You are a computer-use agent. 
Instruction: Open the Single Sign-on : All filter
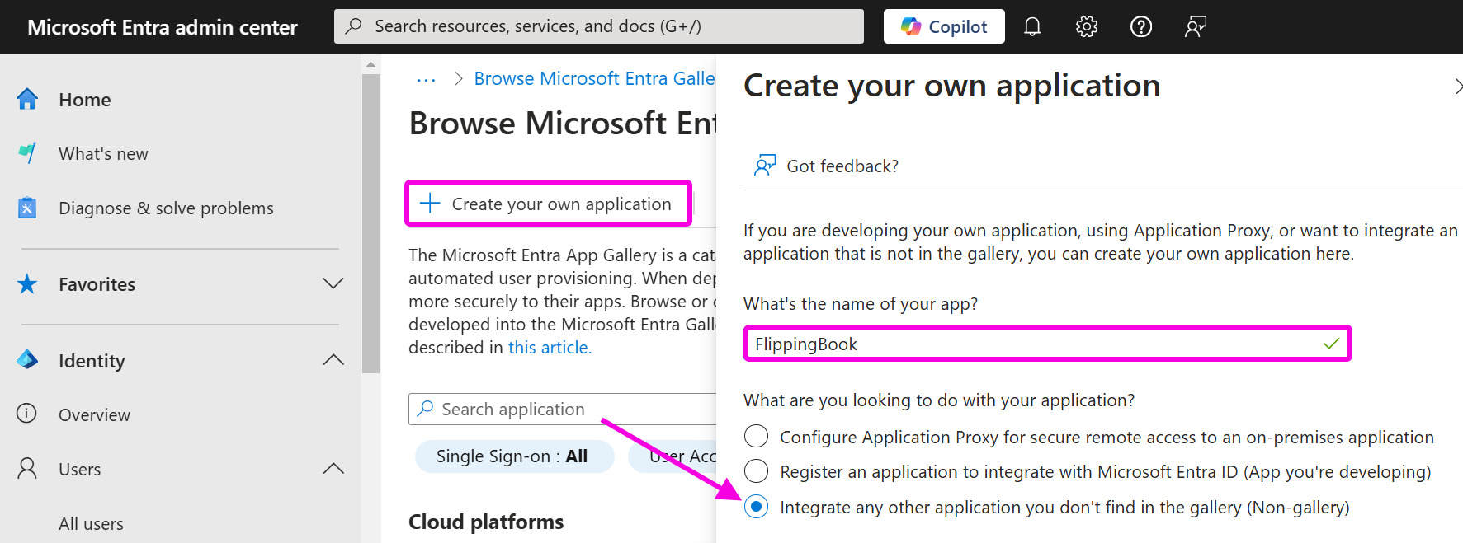point(514,456)
